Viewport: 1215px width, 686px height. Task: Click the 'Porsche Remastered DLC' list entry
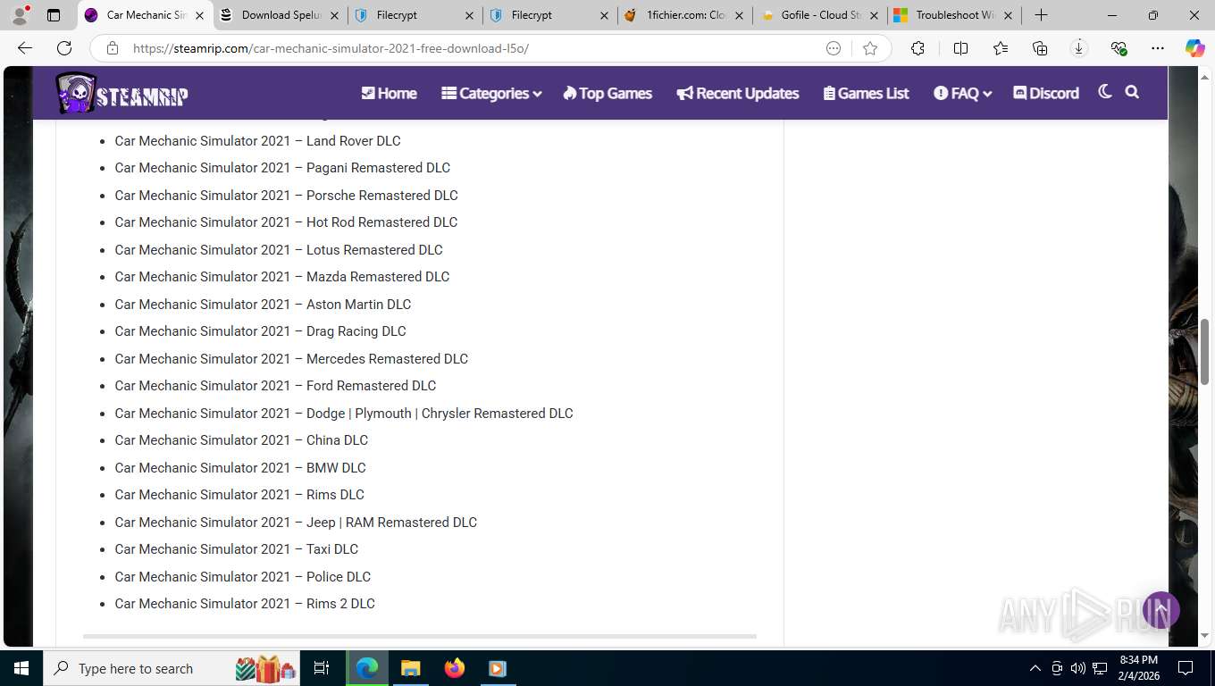pyautogui.click(x=286, y=195)
